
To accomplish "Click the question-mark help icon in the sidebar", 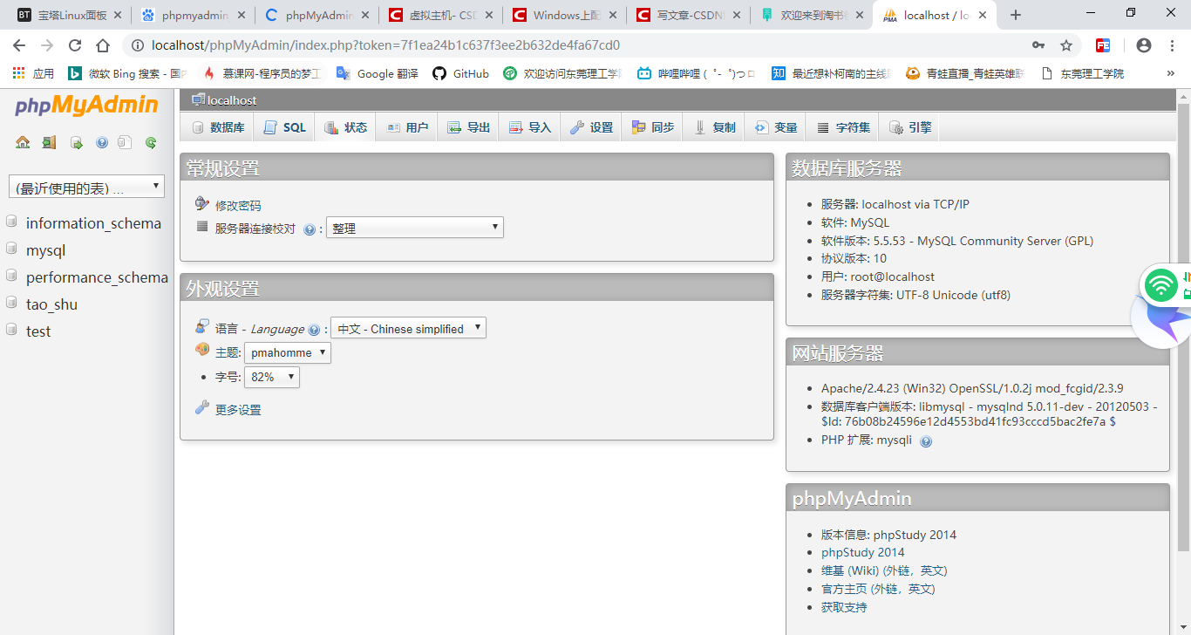I will (102, 142).
